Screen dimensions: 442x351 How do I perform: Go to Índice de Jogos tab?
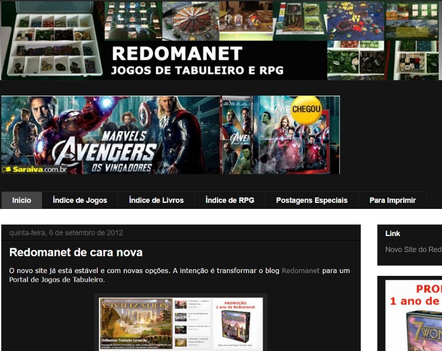[x=80, y=200]
